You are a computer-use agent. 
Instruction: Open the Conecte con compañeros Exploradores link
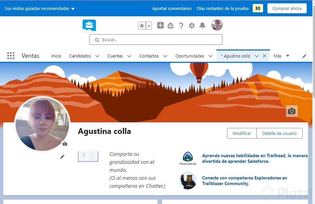[244, 180]
